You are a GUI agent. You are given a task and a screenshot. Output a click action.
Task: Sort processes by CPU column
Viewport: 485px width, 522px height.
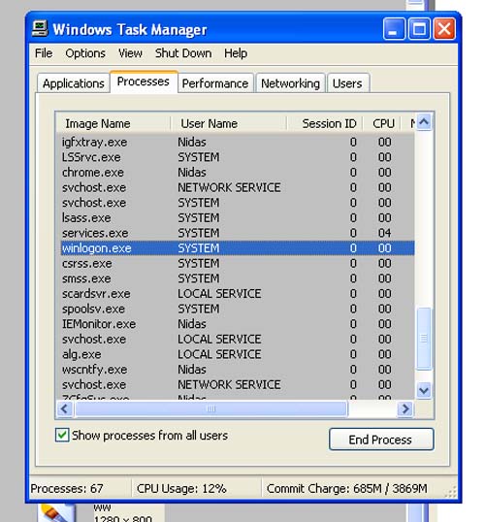(x=383, y=123)
